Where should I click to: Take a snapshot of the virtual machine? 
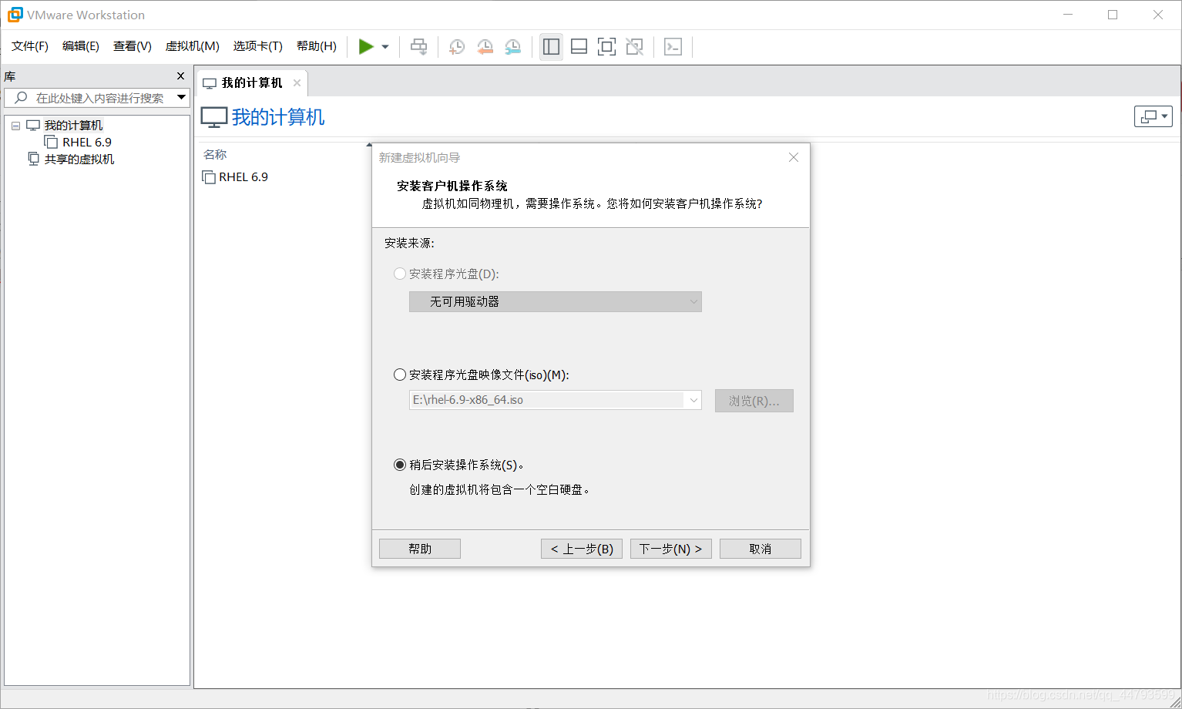click(x=456, y=46)
